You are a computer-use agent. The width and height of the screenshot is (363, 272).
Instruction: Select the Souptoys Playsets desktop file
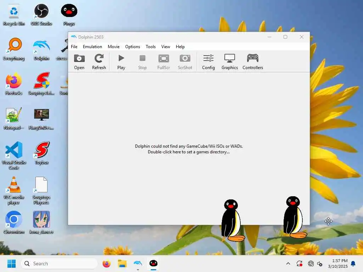click(41, 190)
